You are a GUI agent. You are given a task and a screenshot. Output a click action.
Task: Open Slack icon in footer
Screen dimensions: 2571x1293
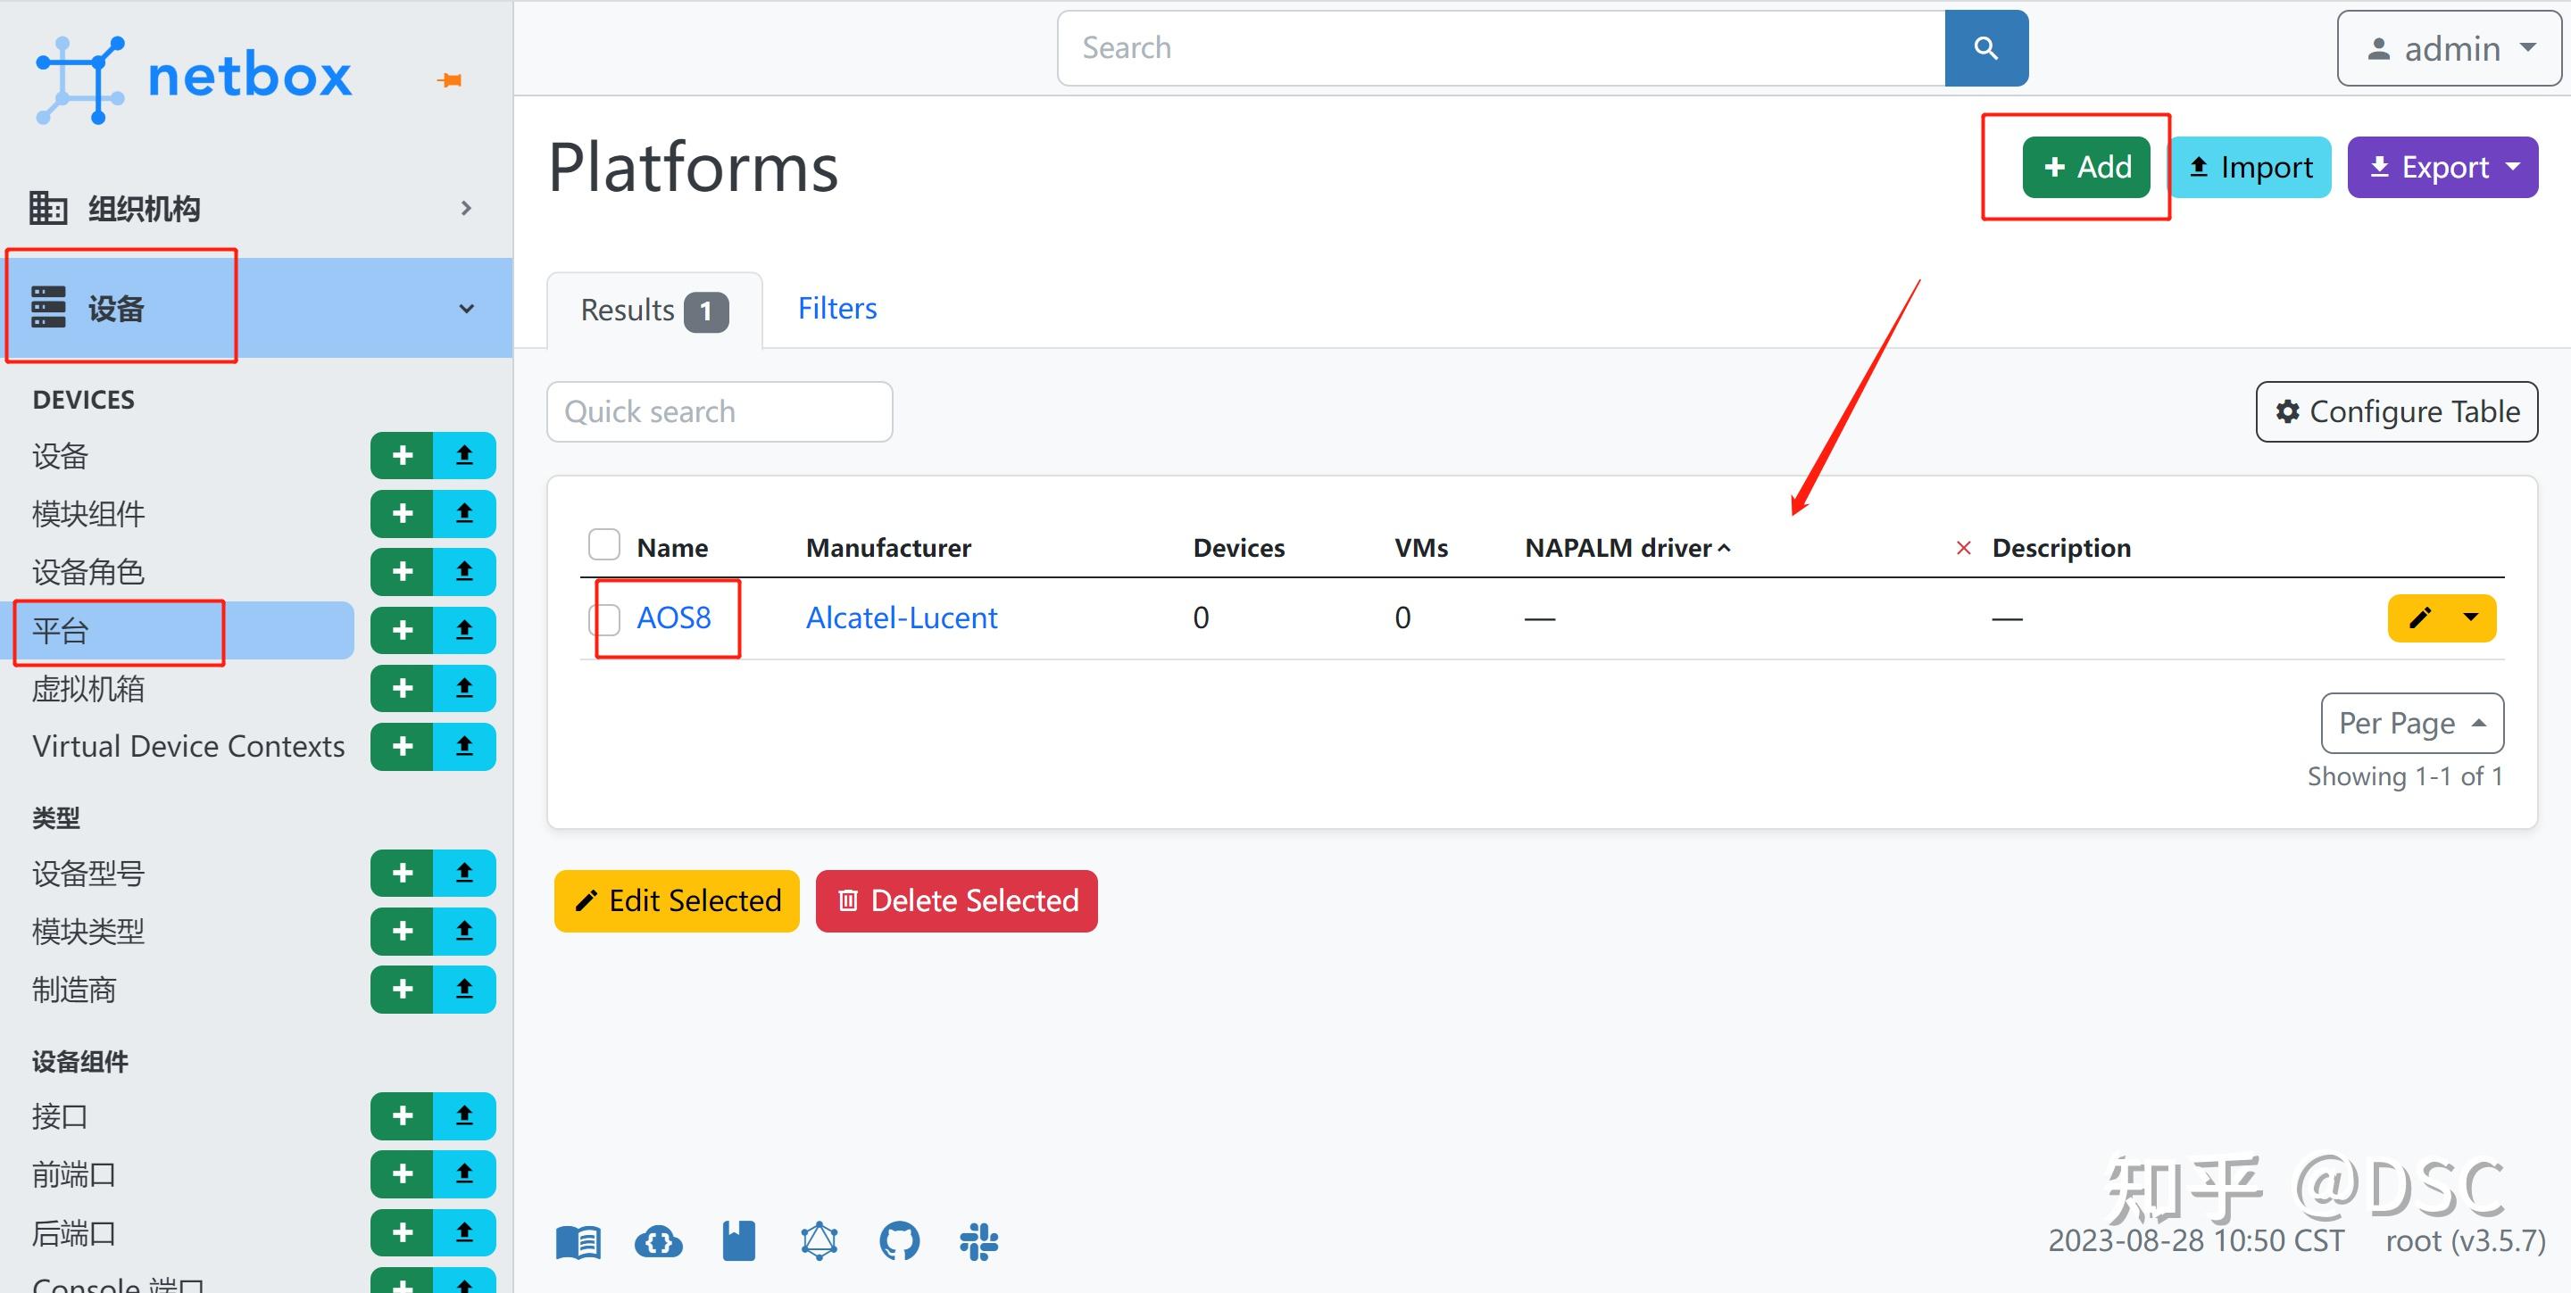[x=978, y=1241]
